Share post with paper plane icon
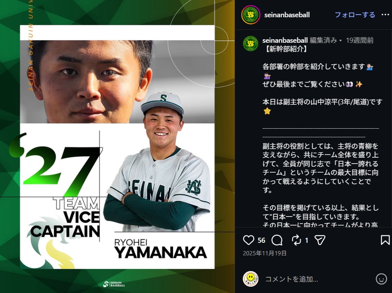 [320, 240]
